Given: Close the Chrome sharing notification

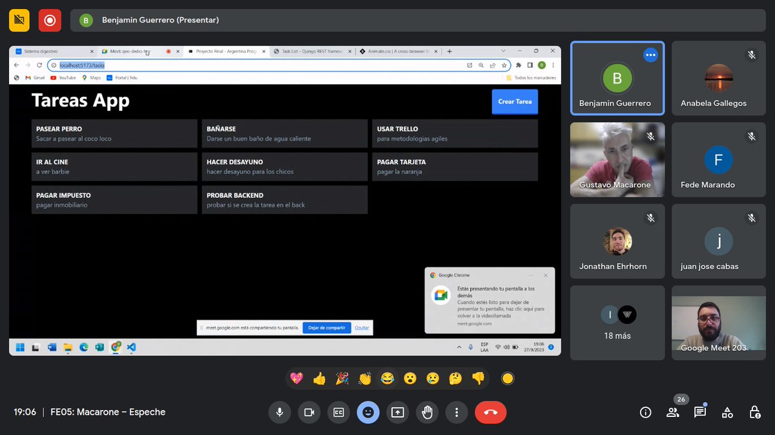Looking at the screenshot, I should 546,275.
